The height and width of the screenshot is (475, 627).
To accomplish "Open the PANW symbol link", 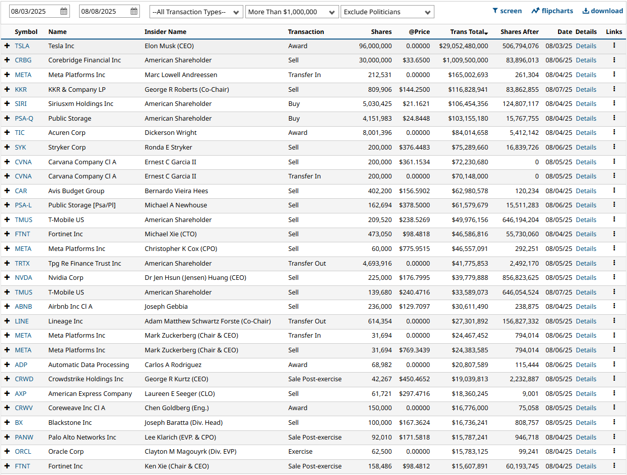I will [24, 437].
